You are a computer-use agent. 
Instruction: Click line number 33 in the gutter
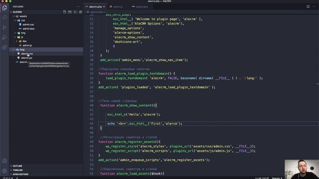coord(92,74)
